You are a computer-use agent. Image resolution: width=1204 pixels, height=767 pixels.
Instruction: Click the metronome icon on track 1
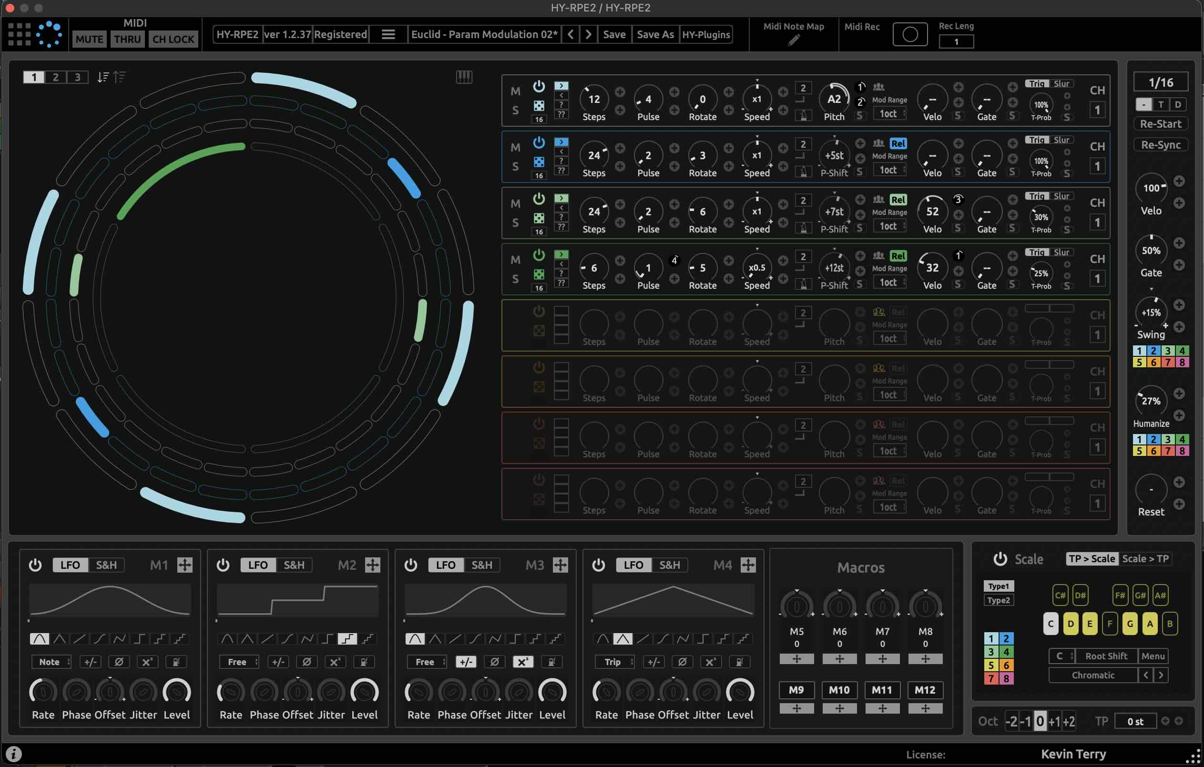pos(803,116)
